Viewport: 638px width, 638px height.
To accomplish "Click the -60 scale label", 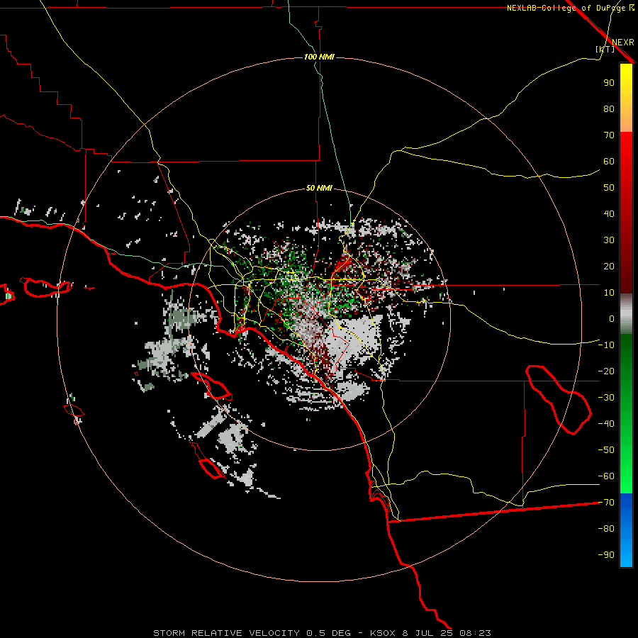I will (x=606, y=476).
